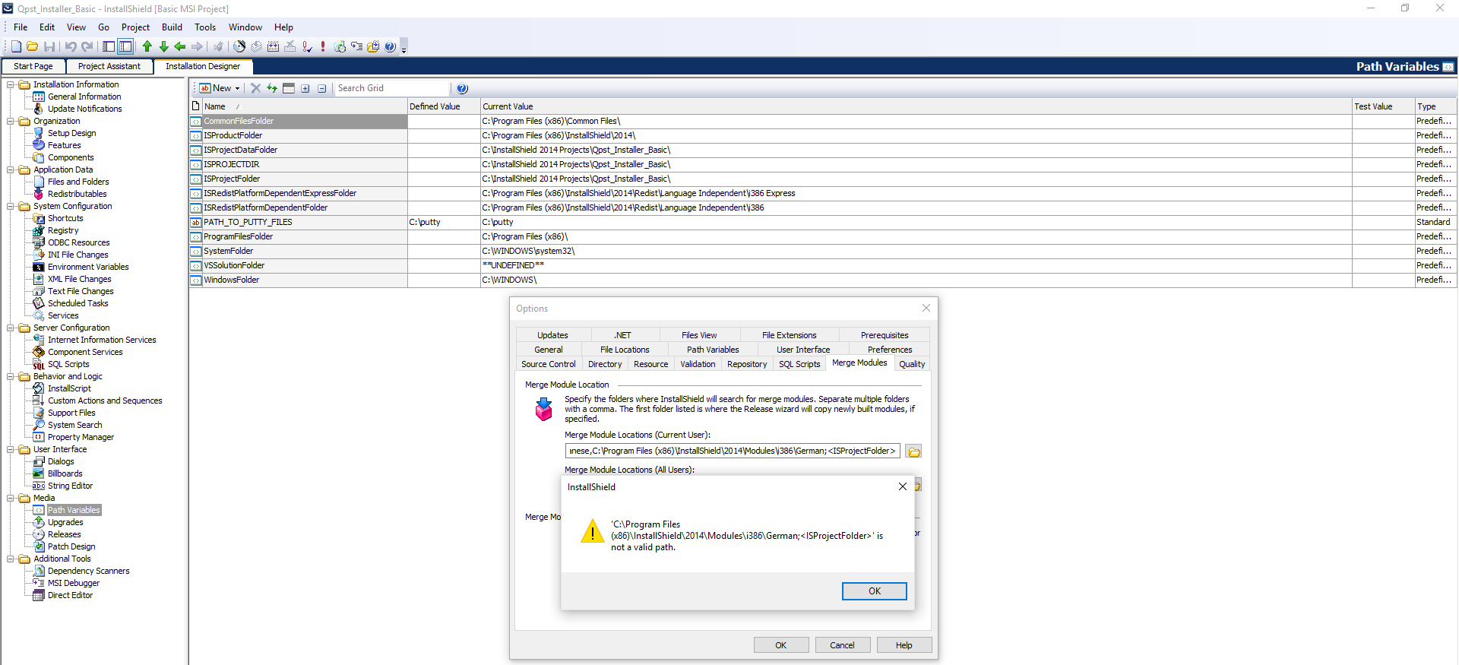
Task: Select the PATH_TO_PUTTY_FILES row
Action: [823, 222]
